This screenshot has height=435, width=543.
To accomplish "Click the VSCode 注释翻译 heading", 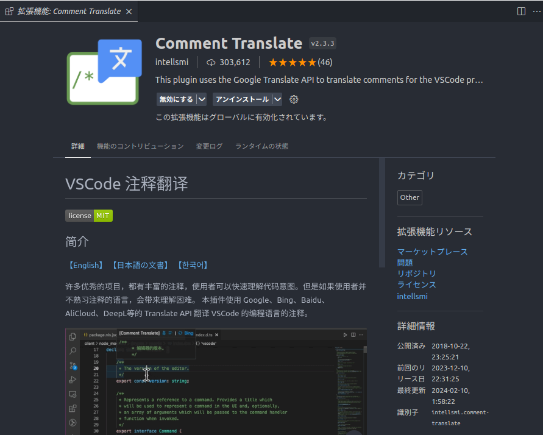I will [126, 183].
